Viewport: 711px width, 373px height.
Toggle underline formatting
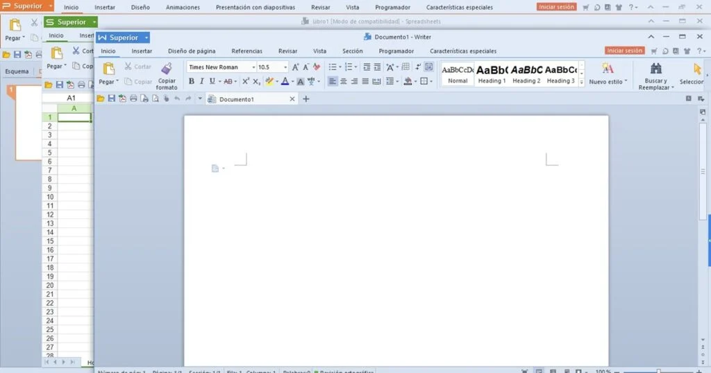(212, 82)
